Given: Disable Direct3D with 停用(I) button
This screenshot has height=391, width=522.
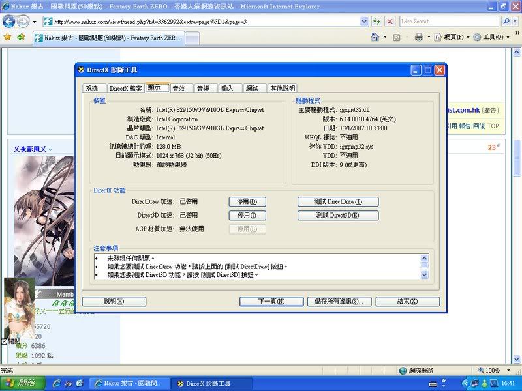Looking at the screenshot, I should (247, 216).
